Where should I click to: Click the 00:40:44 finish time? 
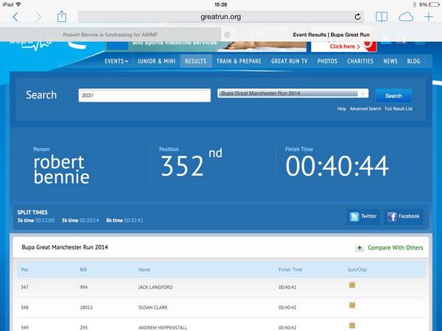click(337, 166)
